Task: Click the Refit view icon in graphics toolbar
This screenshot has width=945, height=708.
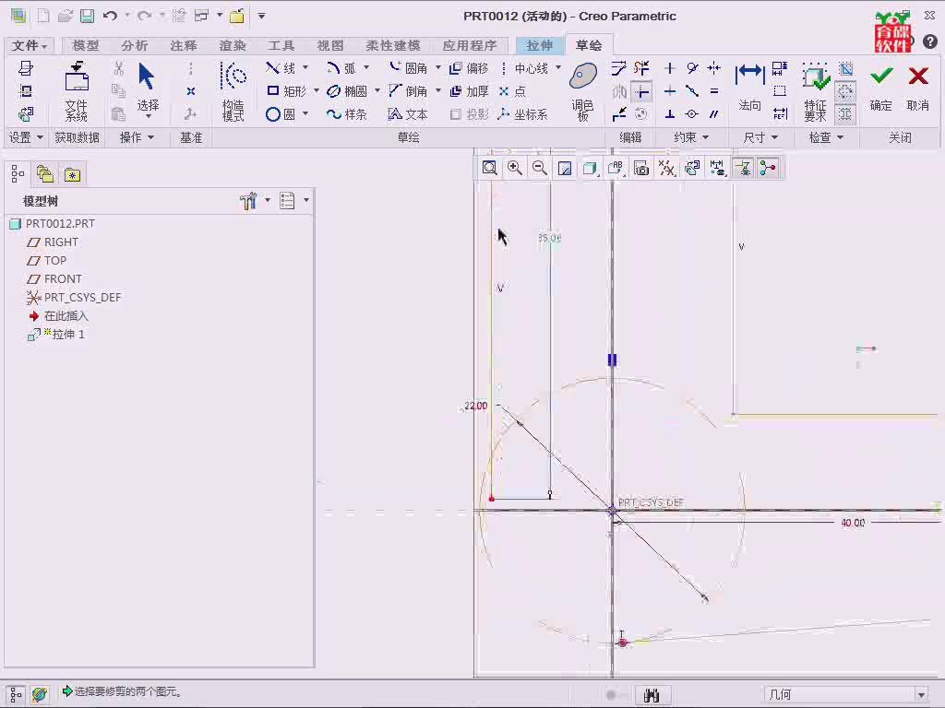Action: tap(489, 168)
